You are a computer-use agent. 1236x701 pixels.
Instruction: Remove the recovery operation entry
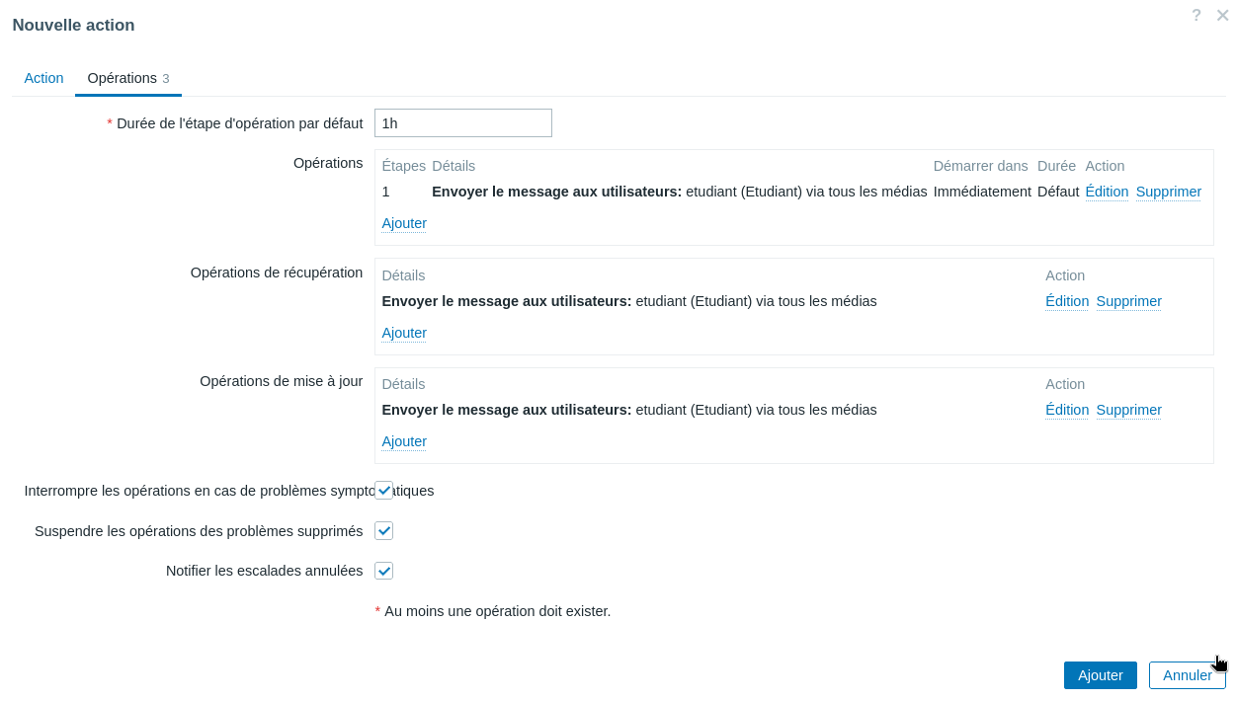coord(1128,301)
